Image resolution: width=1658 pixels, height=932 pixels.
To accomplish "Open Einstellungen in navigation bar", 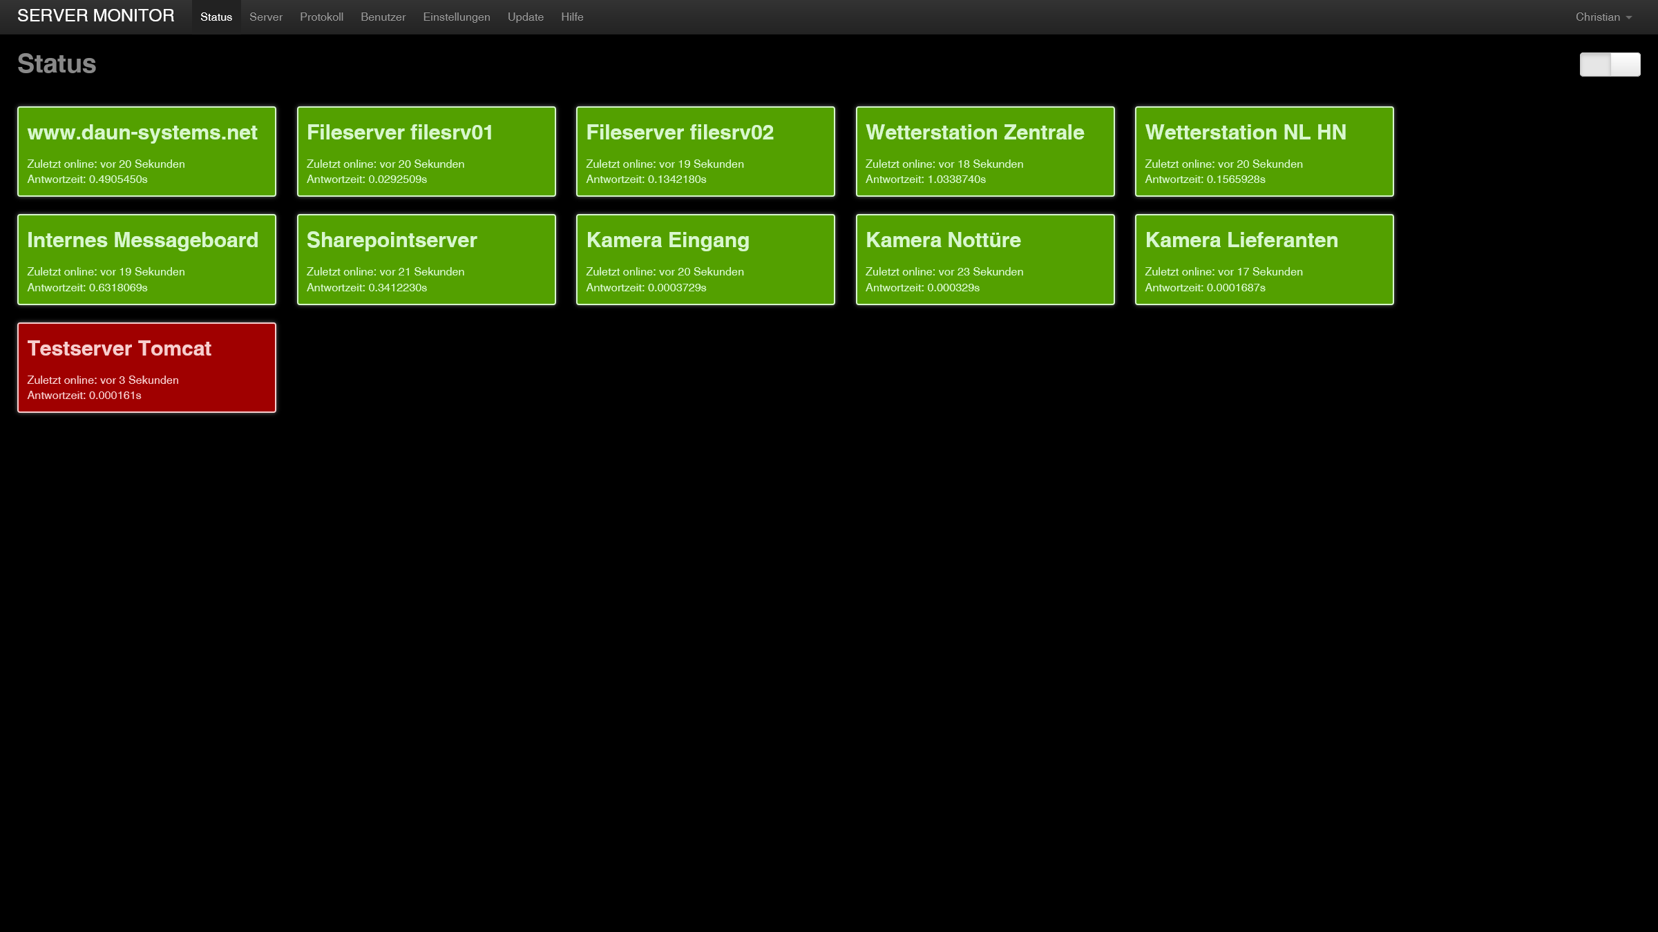I will 456,17.
